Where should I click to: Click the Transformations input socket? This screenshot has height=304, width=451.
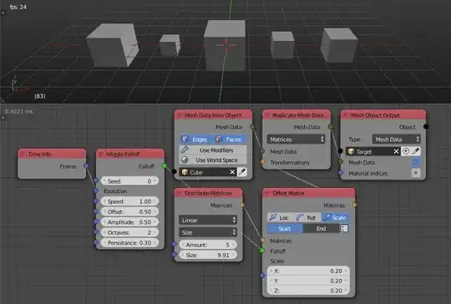tap(262, 162)
